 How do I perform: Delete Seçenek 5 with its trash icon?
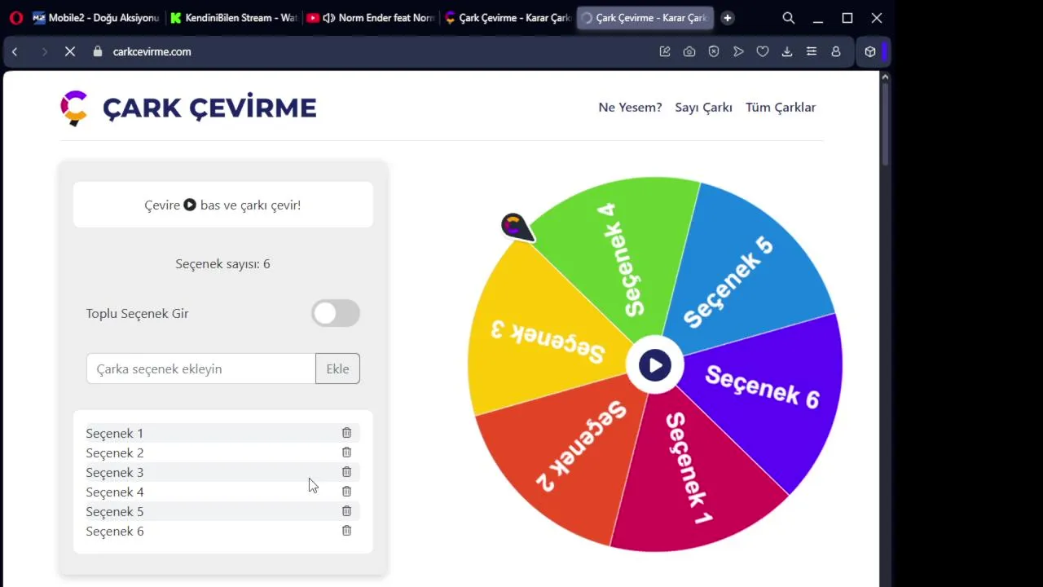click(x=346, y=511)
